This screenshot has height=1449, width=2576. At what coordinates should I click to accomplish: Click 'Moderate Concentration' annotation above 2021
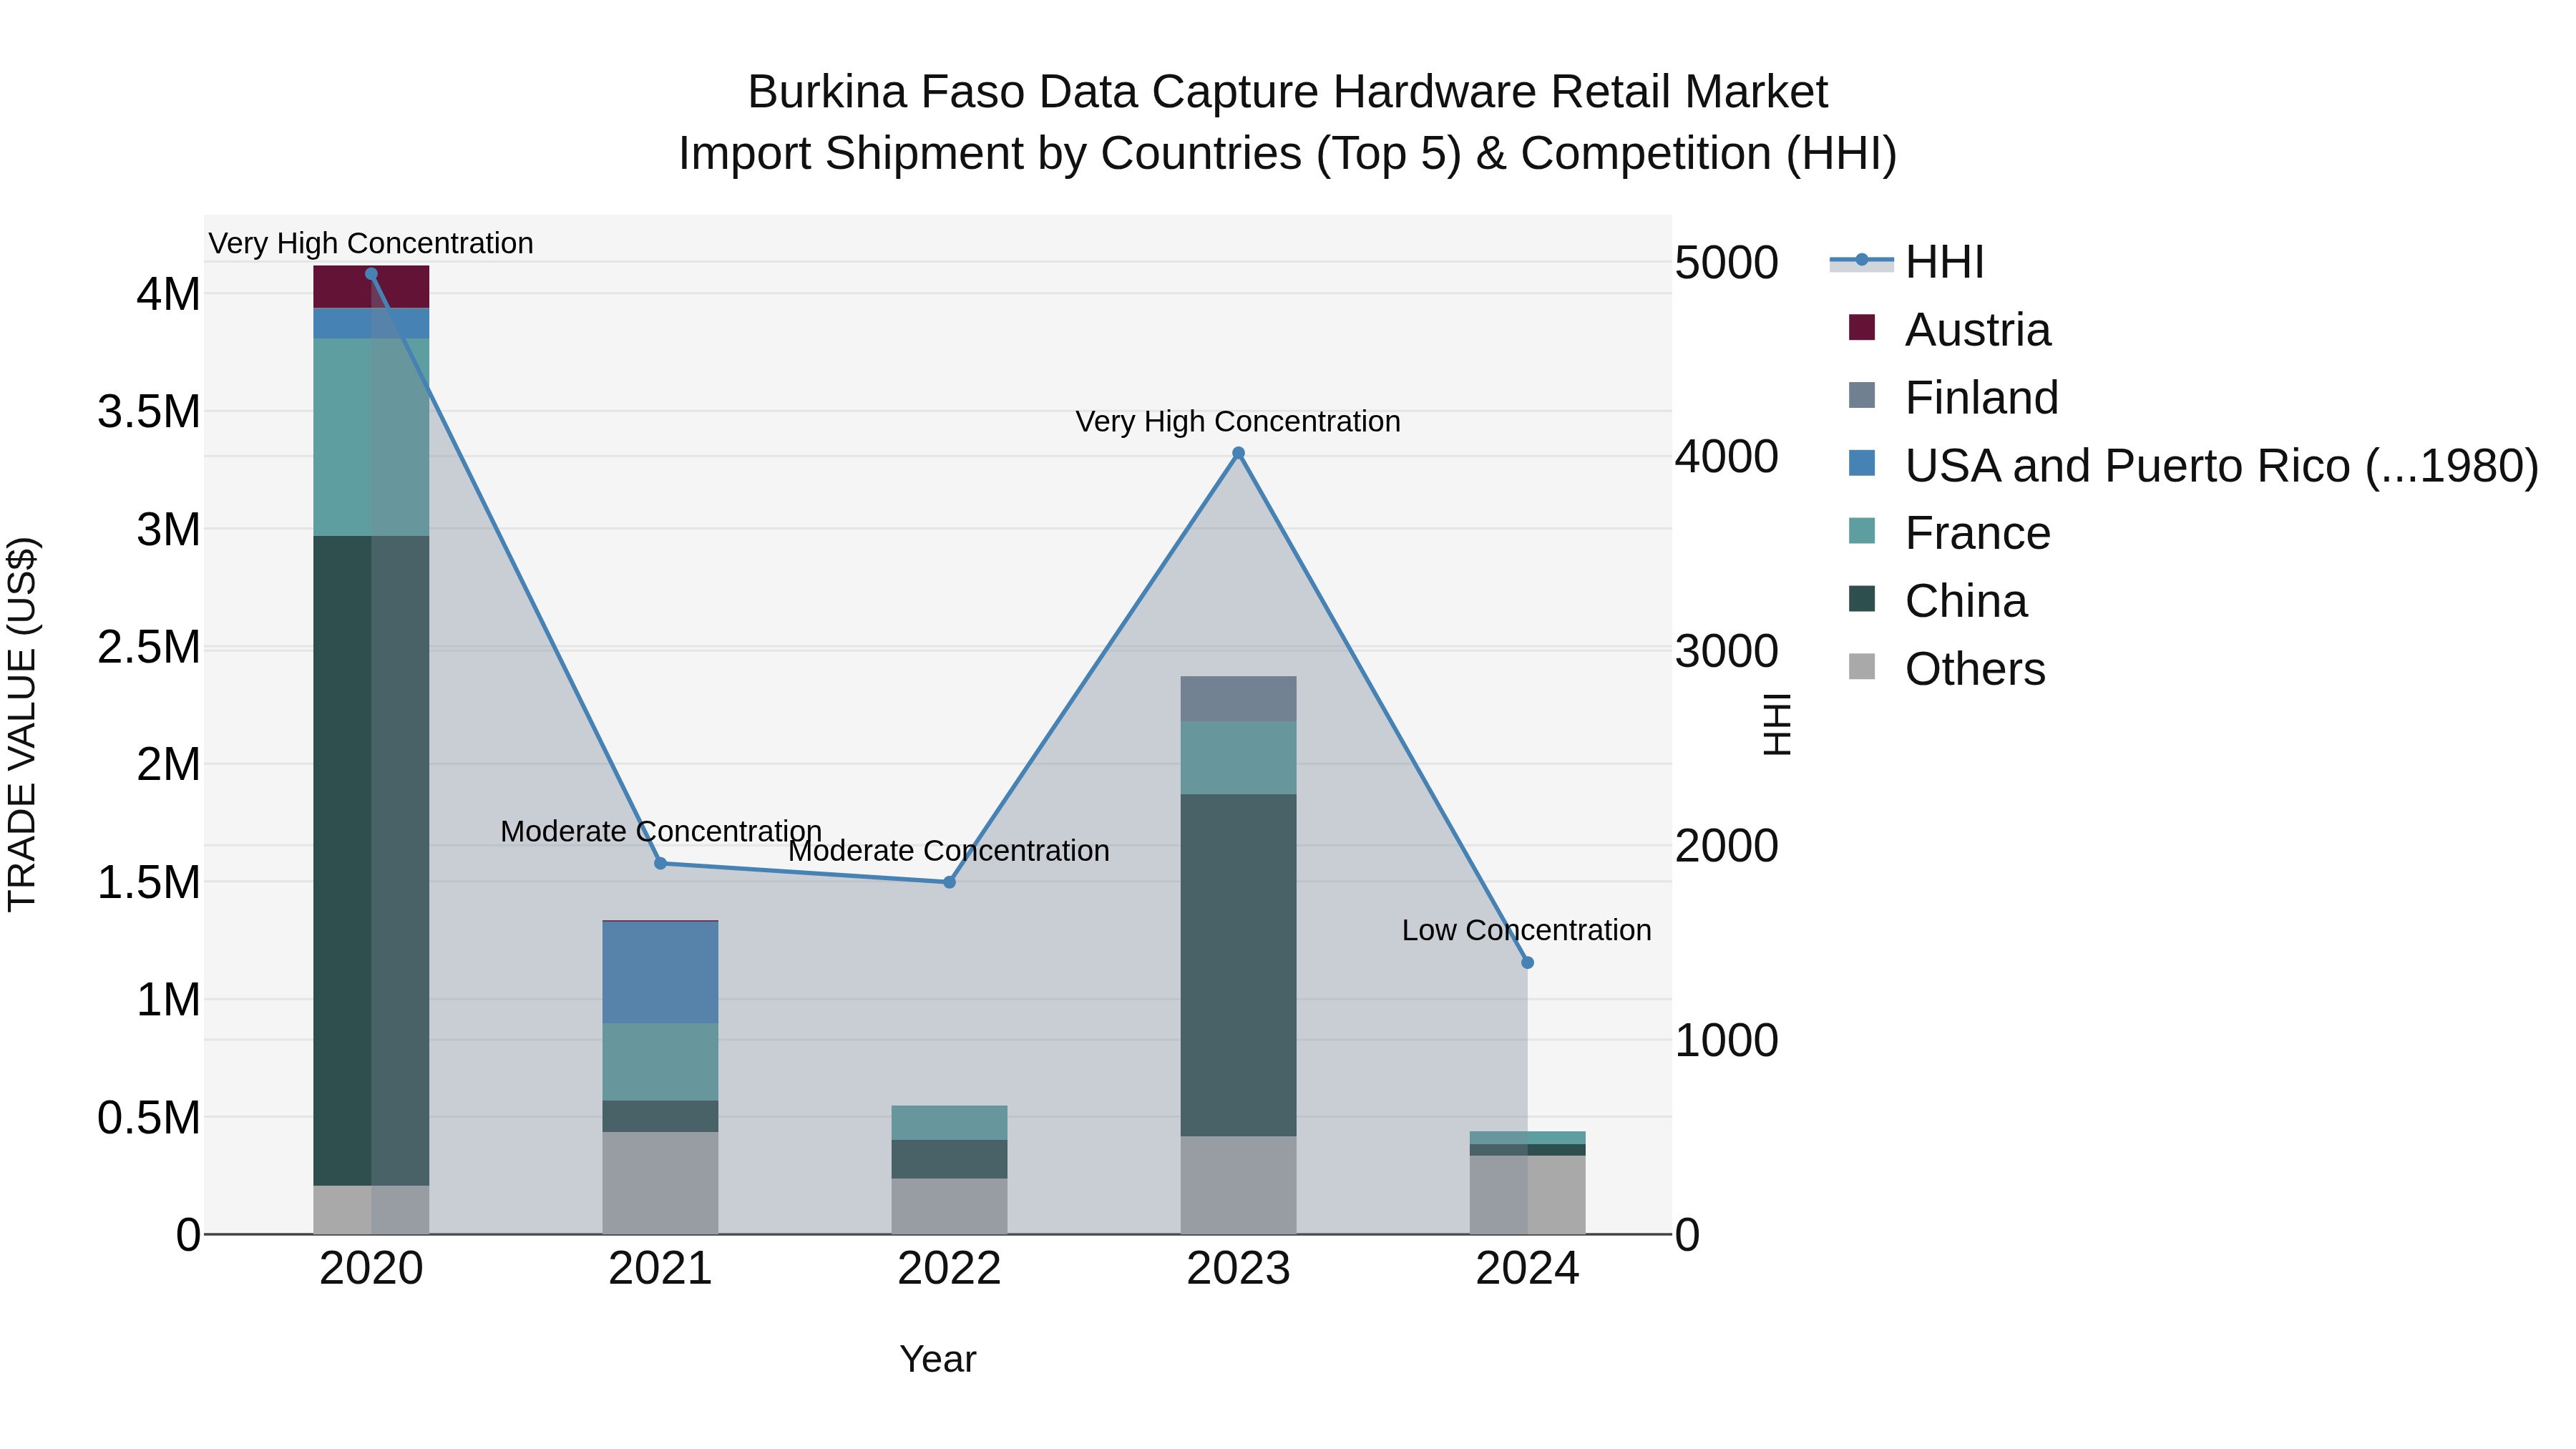click(x=661, y=832)
